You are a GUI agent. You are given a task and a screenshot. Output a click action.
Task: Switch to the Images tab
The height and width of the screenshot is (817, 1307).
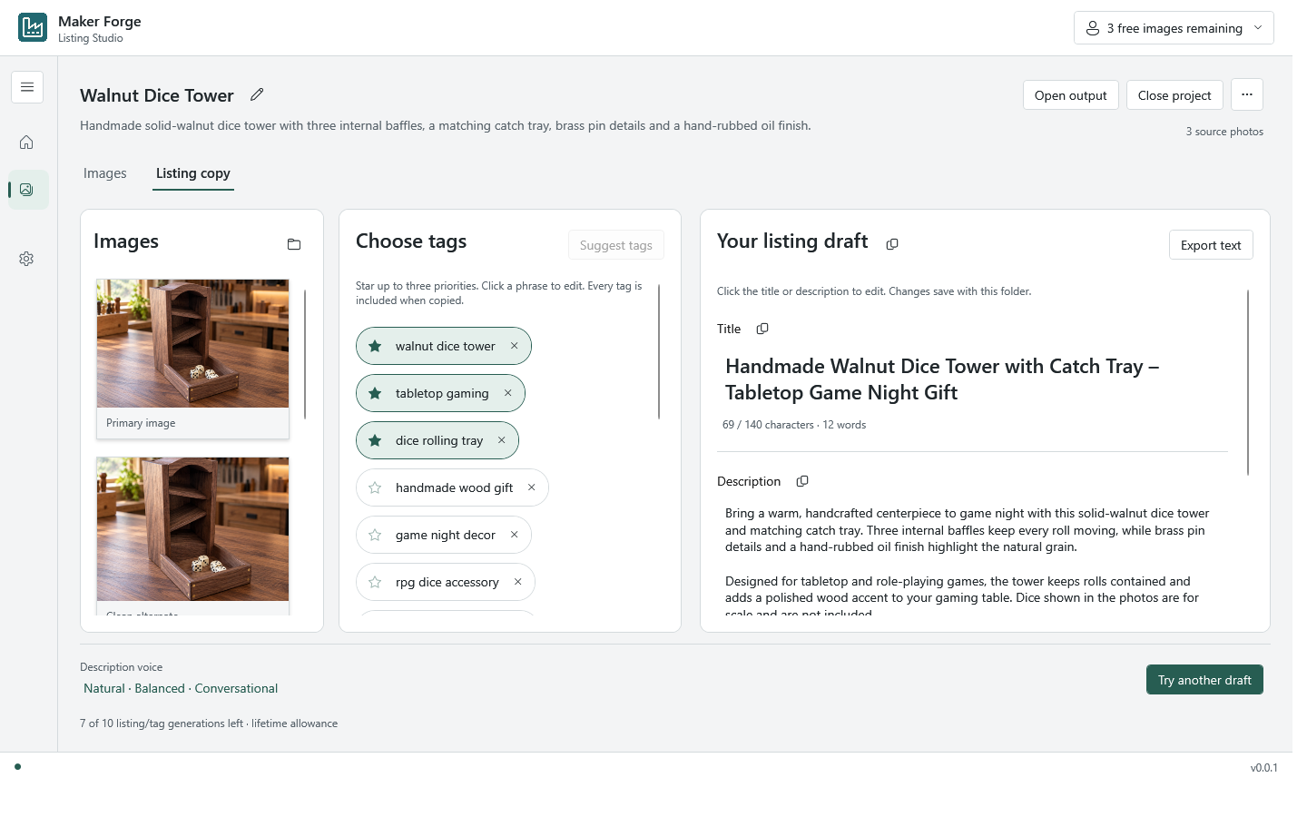coord(105,173)
